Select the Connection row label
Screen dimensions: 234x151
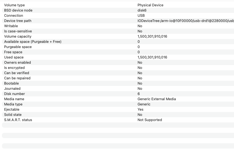click(x=14, y=16)
